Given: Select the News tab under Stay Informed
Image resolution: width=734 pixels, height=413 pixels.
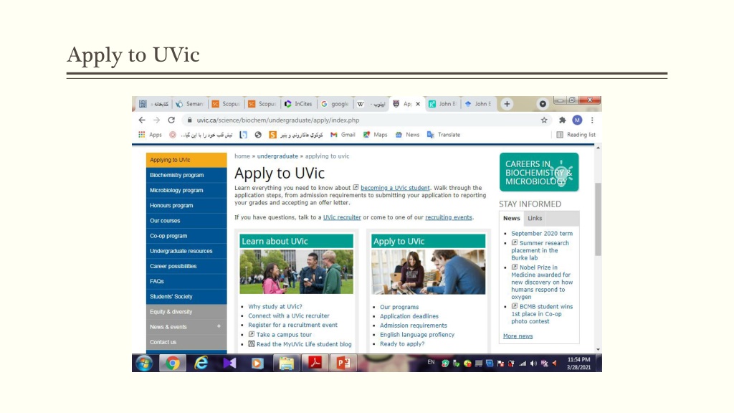Looking at the screenshot, I should click(x=512, y=218).
